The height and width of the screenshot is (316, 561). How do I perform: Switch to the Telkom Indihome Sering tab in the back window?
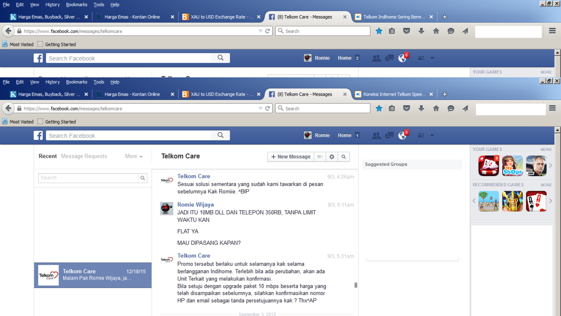pos(393,17)
